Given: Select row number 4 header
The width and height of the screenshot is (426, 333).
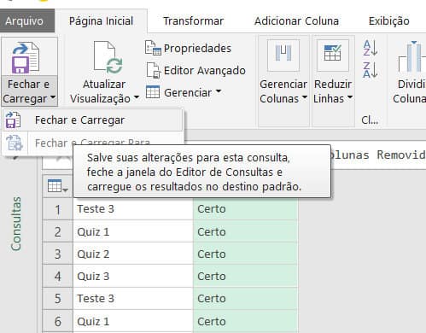Looking at the screenshot, I should tap(58, 277).
